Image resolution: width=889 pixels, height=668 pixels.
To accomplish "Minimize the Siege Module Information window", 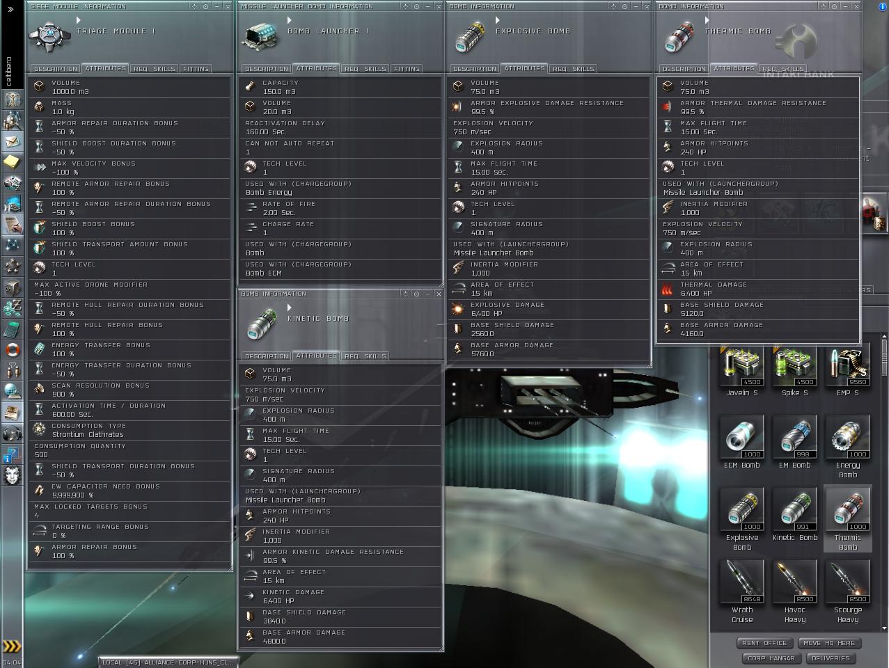I will point(217,6).
